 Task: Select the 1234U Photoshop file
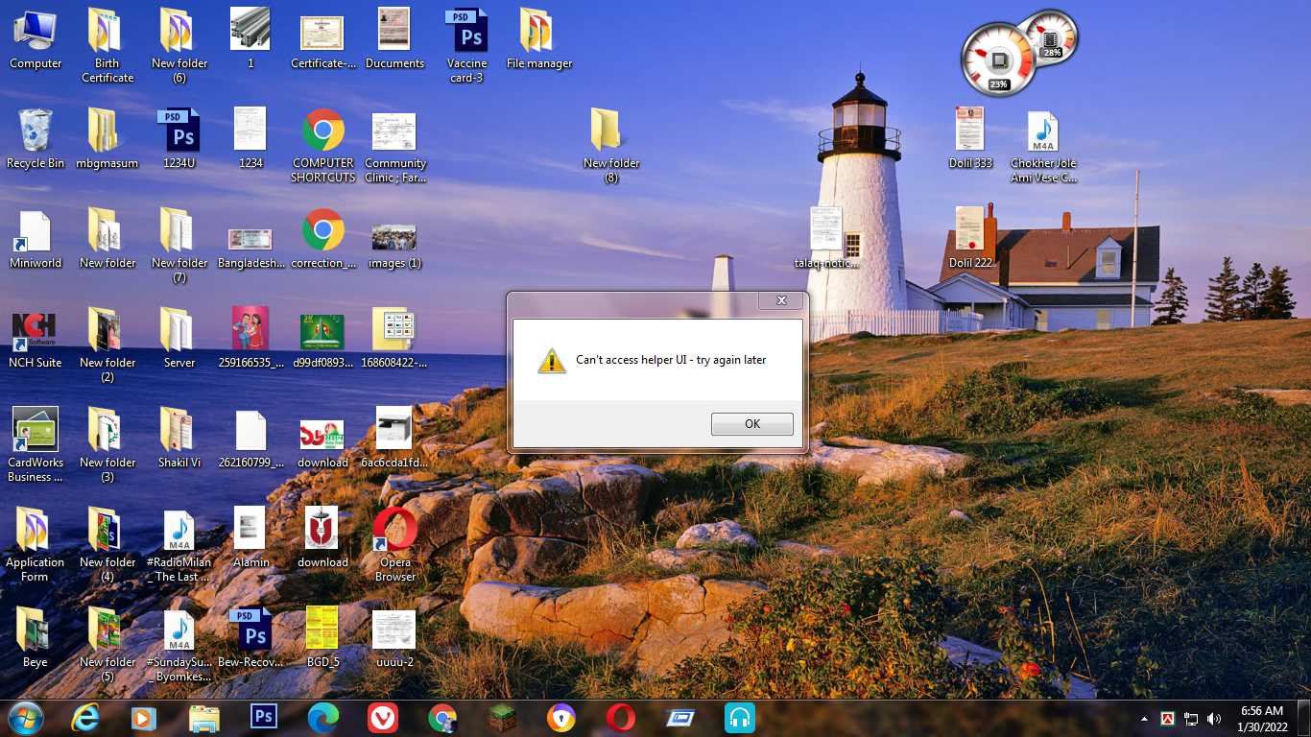[x=179, y=138]
